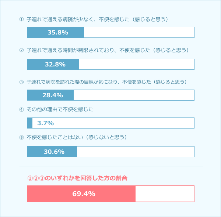Select the 30.6% value in the fifth bar
The height and width of the screenshot is (217, 221).
(x=54, y=152)
